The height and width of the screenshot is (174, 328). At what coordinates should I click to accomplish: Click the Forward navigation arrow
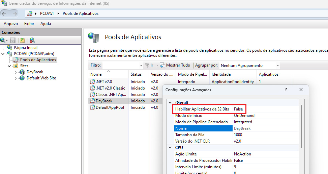click(14, 14)
